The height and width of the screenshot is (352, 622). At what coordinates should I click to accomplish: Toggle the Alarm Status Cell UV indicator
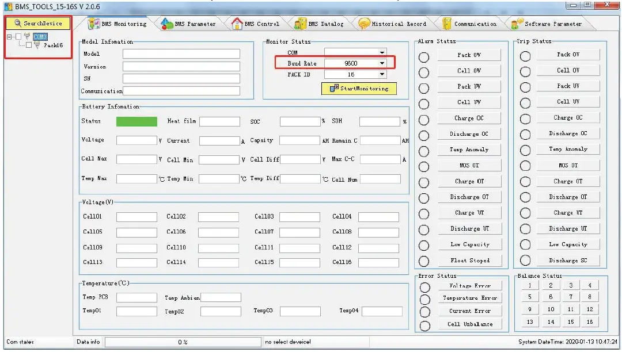424,104
